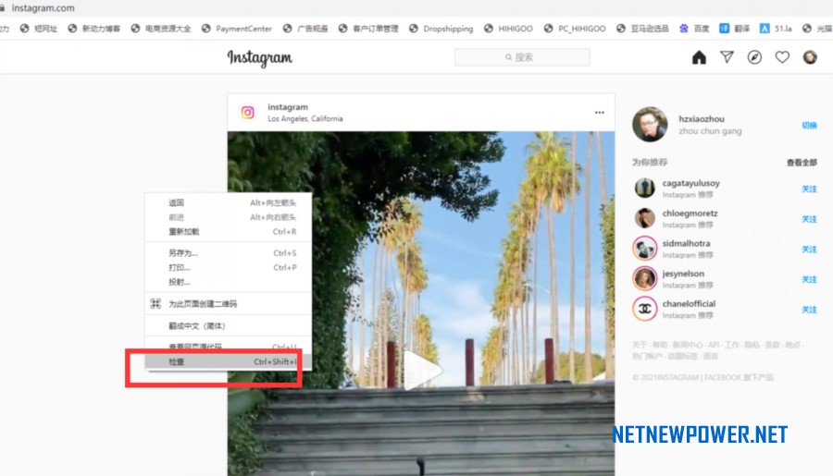Open the hzxiaozhou username link
The width and height of the screenshot is (833, 476).
click(x=702, y=119)
